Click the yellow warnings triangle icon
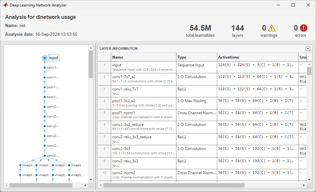This screenshot has height=192, width=316. (272, 28)
